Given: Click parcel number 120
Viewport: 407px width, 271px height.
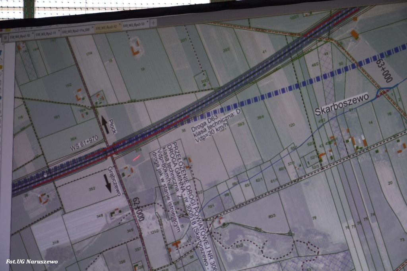Looking at the screenshot, I should (x=292, y=125).
